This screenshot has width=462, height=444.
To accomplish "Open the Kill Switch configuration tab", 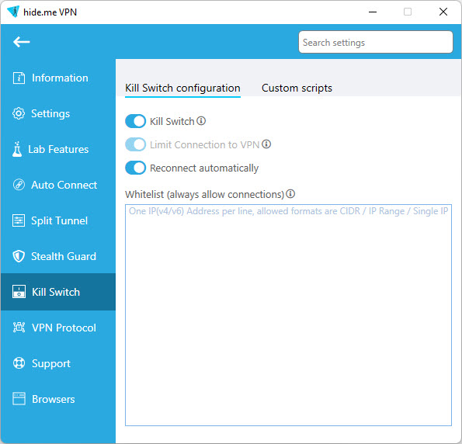I will (x=182, y=88).
